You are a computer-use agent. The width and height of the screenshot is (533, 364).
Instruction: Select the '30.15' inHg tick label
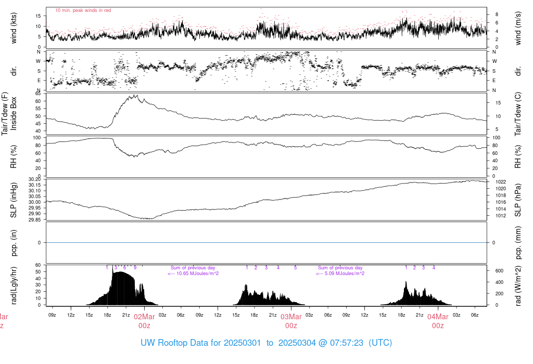click(x=35, y=185)
